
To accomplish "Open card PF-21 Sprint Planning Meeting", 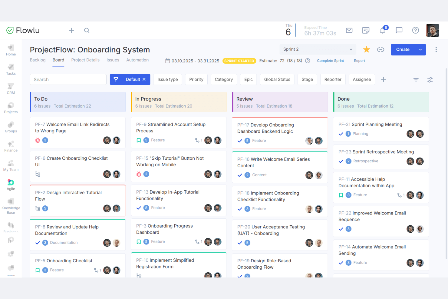I will click(381, 129).
